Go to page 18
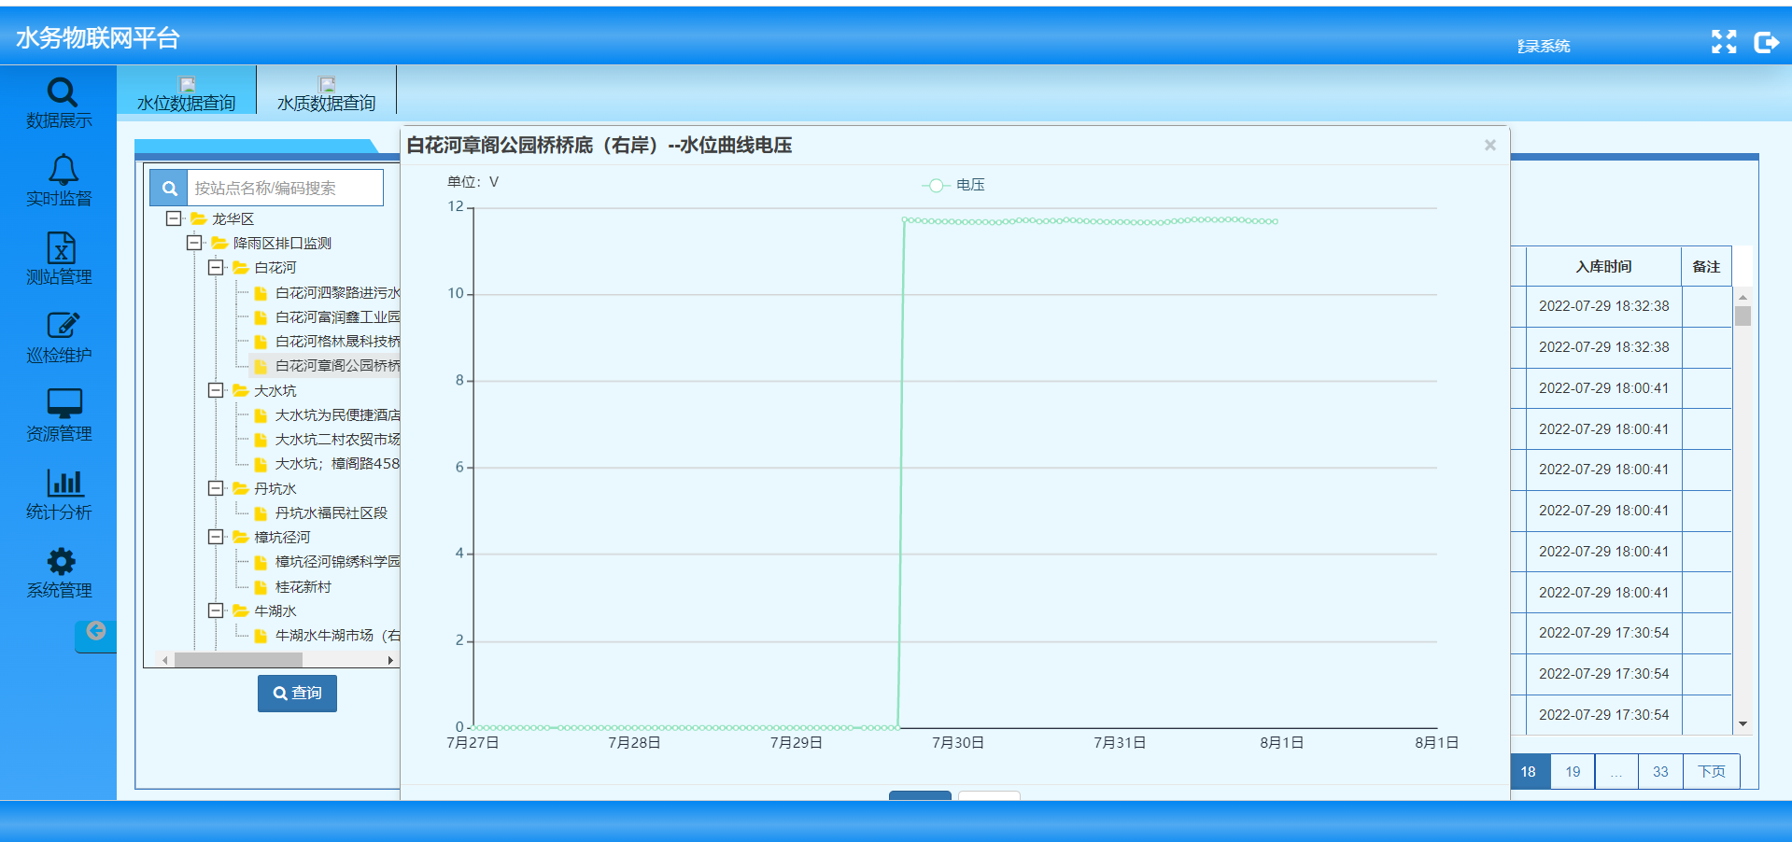The image size is (1792, 842). click(x=1529, y=771)
